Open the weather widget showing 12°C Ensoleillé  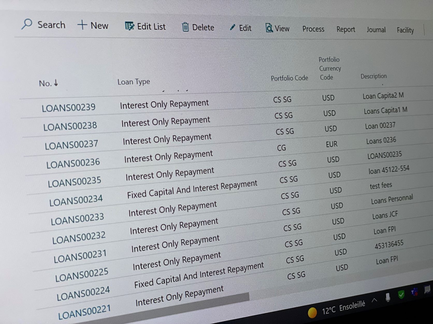click(x=337, y=309)
